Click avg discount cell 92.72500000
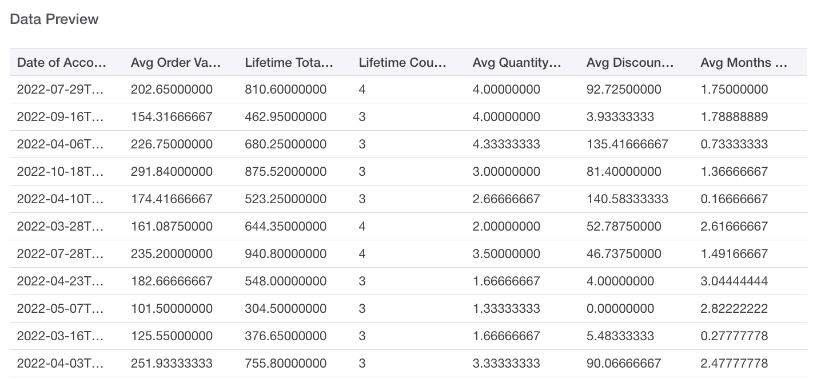This screenshot has width=813, height=379. point(624,90)
